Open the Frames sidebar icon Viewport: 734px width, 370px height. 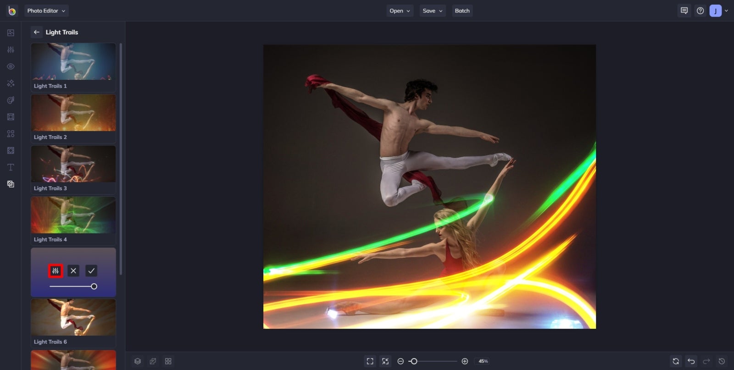[x=11, y=117]
